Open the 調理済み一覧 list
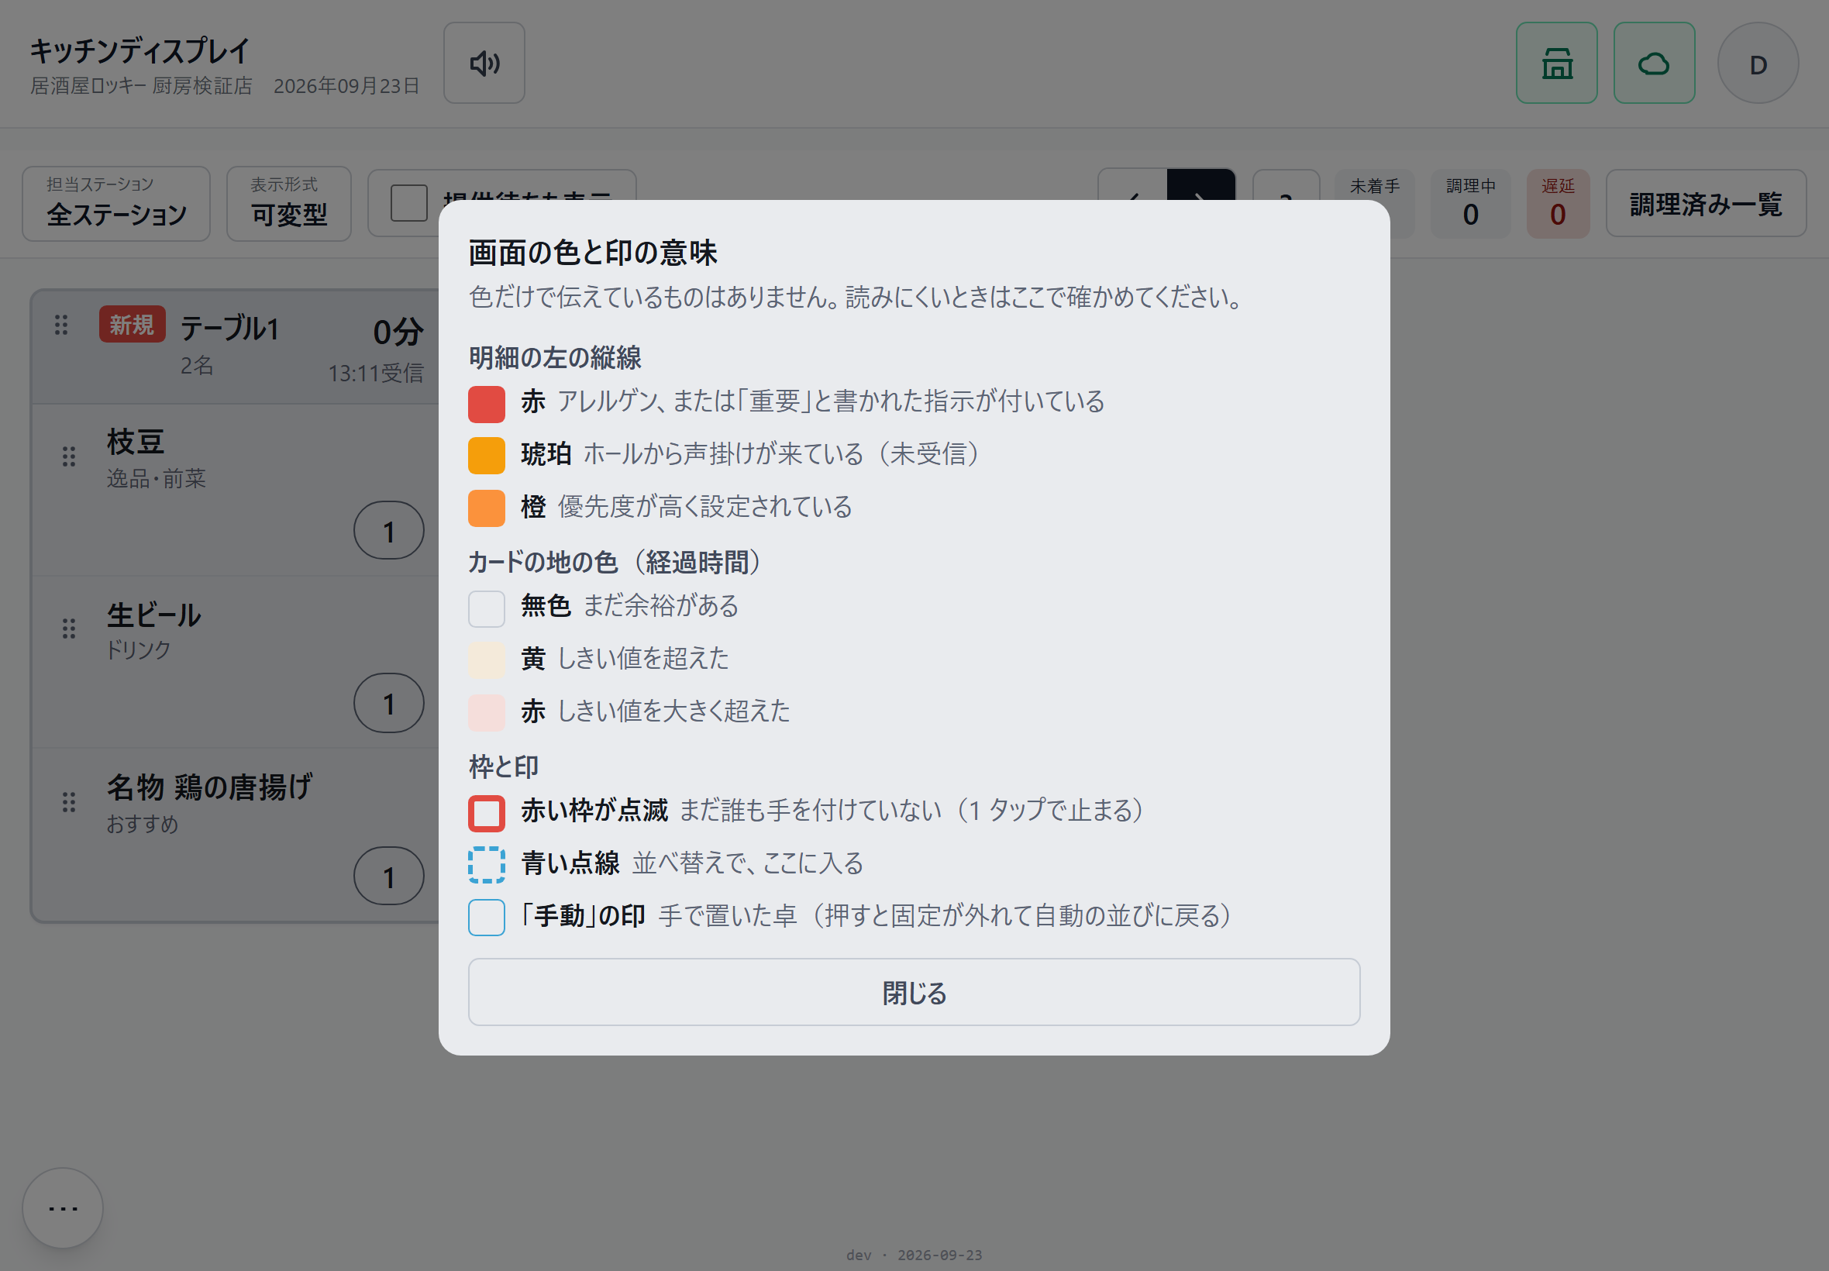This screenshot has width=1829, height=1271. [x=1706, y=204]
